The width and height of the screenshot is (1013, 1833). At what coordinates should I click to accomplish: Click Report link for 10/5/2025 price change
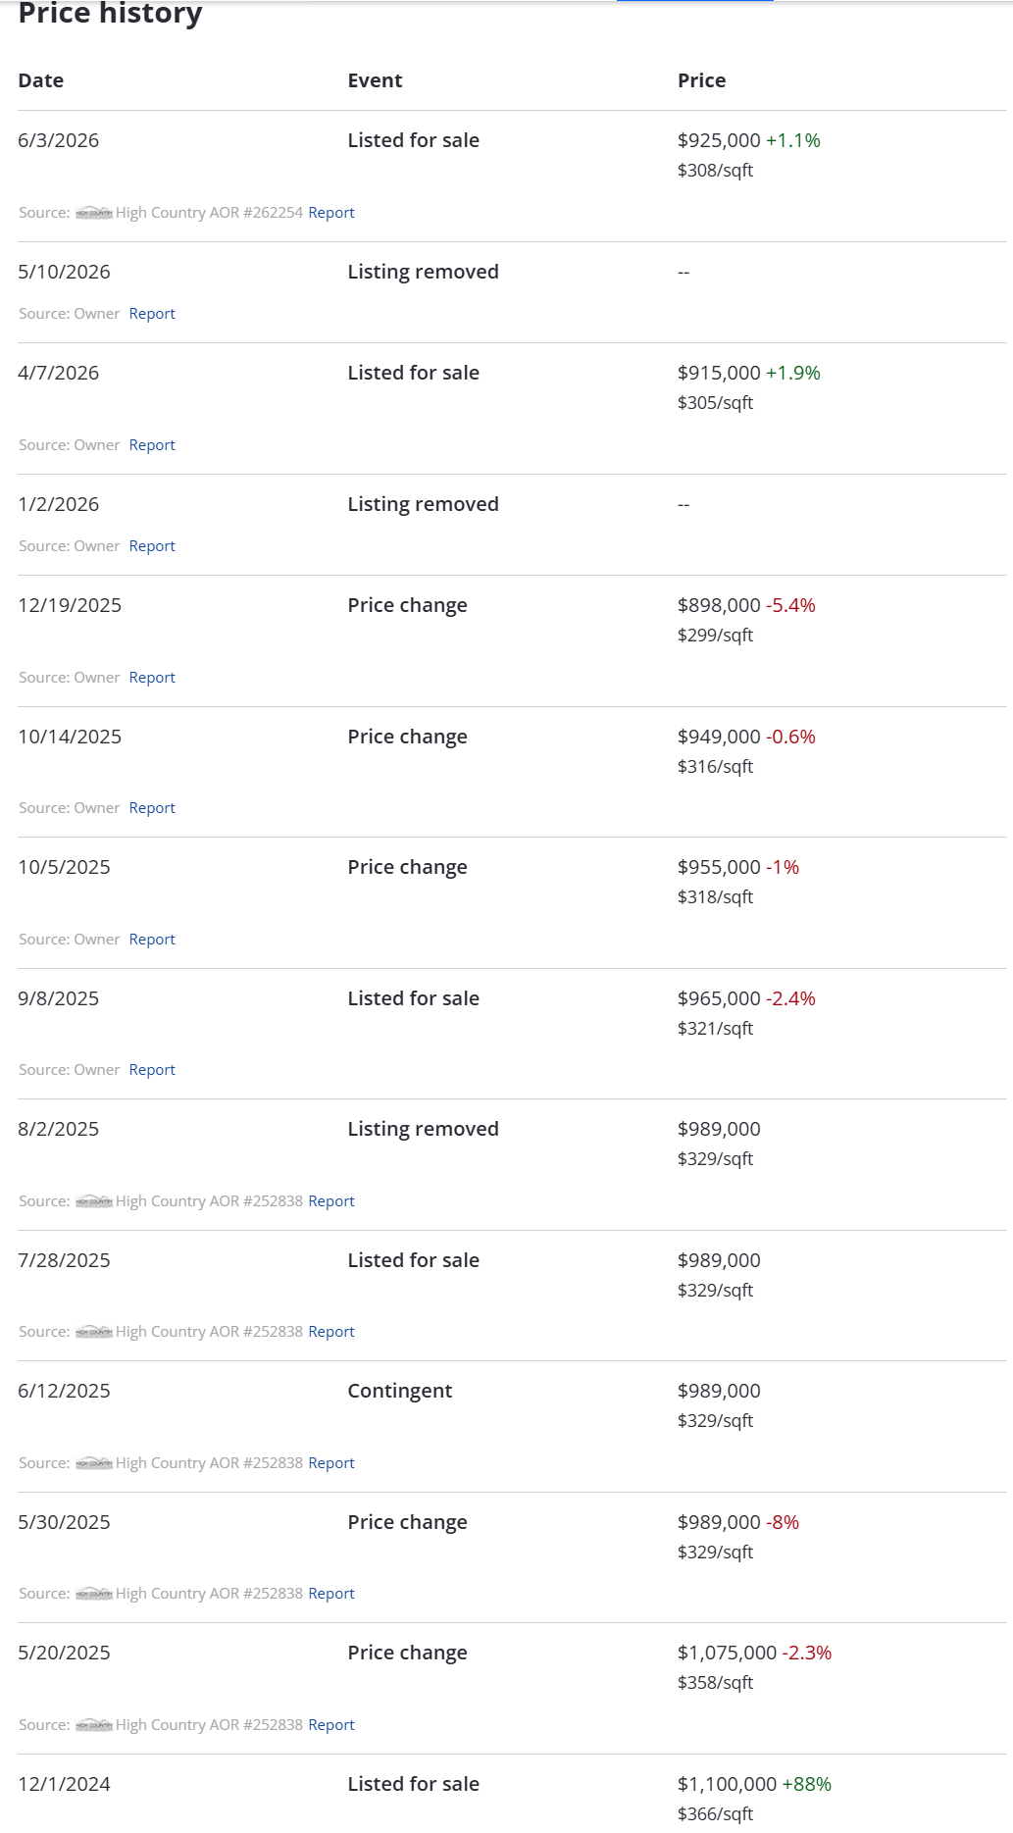tap(152, 940)
